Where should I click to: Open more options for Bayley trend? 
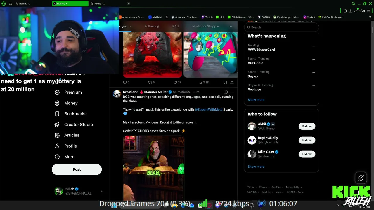point(313,73)
